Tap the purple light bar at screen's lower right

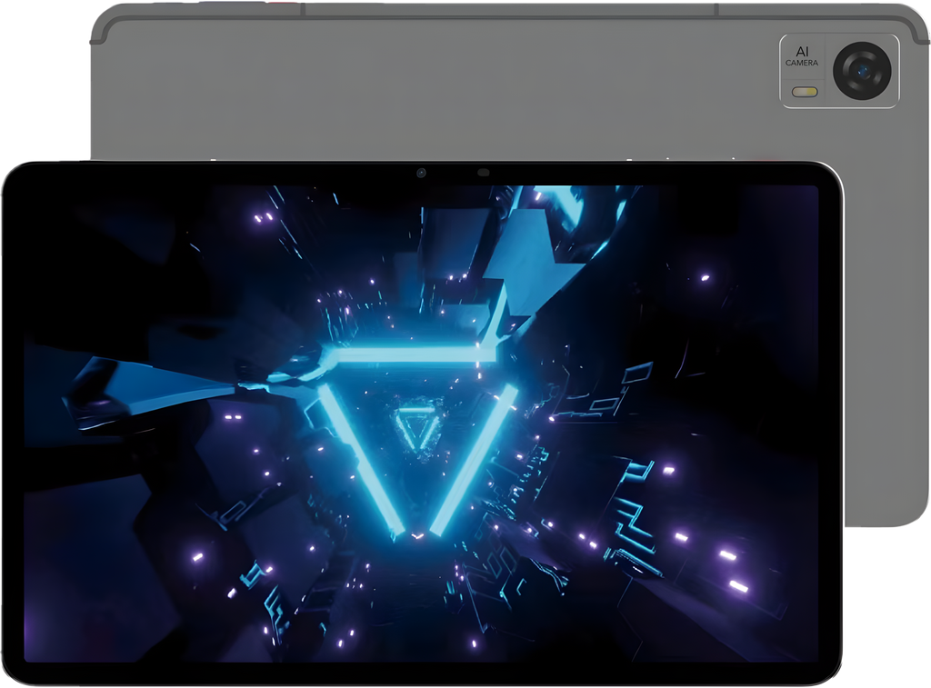pos(738,586)
